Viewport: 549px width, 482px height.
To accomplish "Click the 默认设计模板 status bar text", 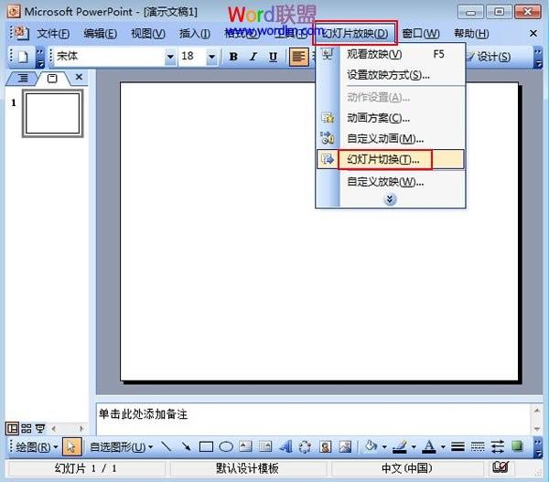I will [247, 468].
